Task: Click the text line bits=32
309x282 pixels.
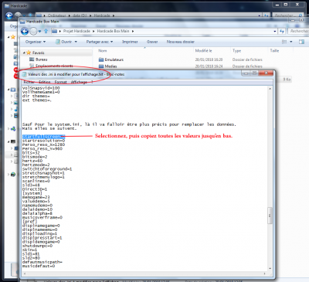Action: click(31, 153)
